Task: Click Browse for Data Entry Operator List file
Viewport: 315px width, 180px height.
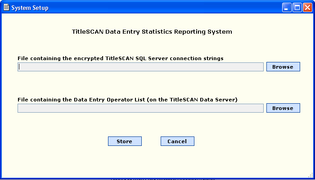Action: 283,108
